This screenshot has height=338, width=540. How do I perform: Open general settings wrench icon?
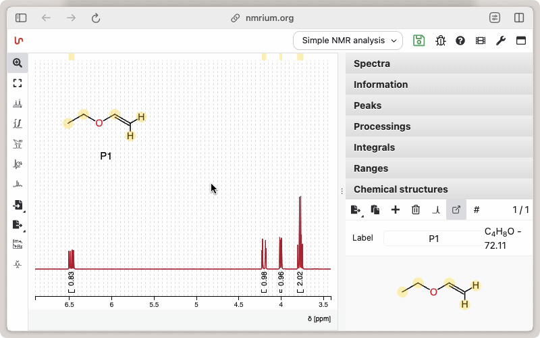(x=500, y=41)
